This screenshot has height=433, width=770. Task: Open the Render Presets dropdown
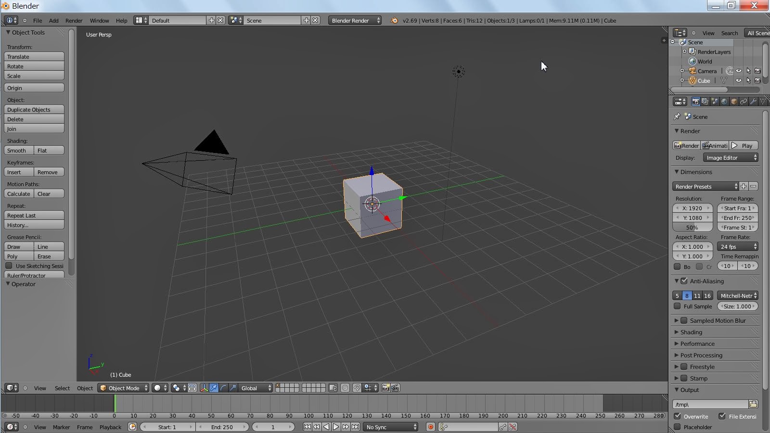[x=706, y=186]
